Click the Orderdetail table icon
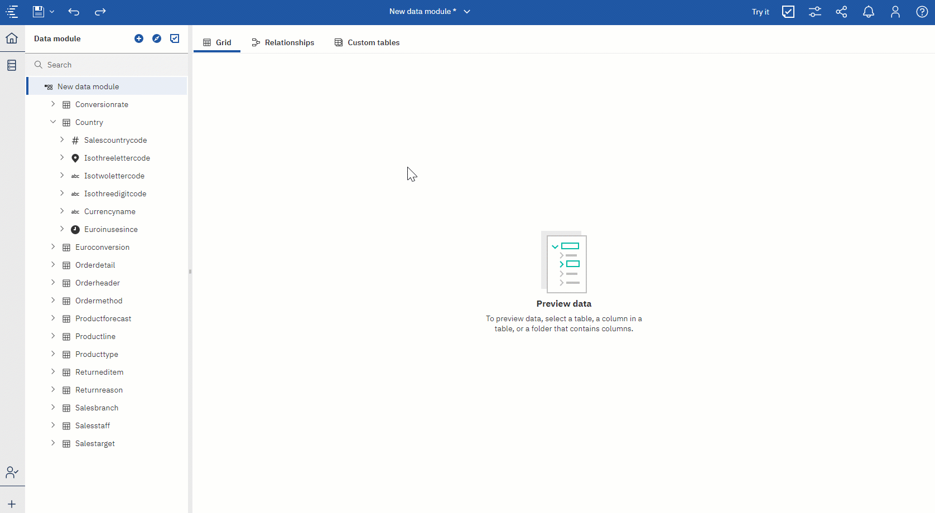Viewport: 935px width, 513px height. (x=66, y=265)
